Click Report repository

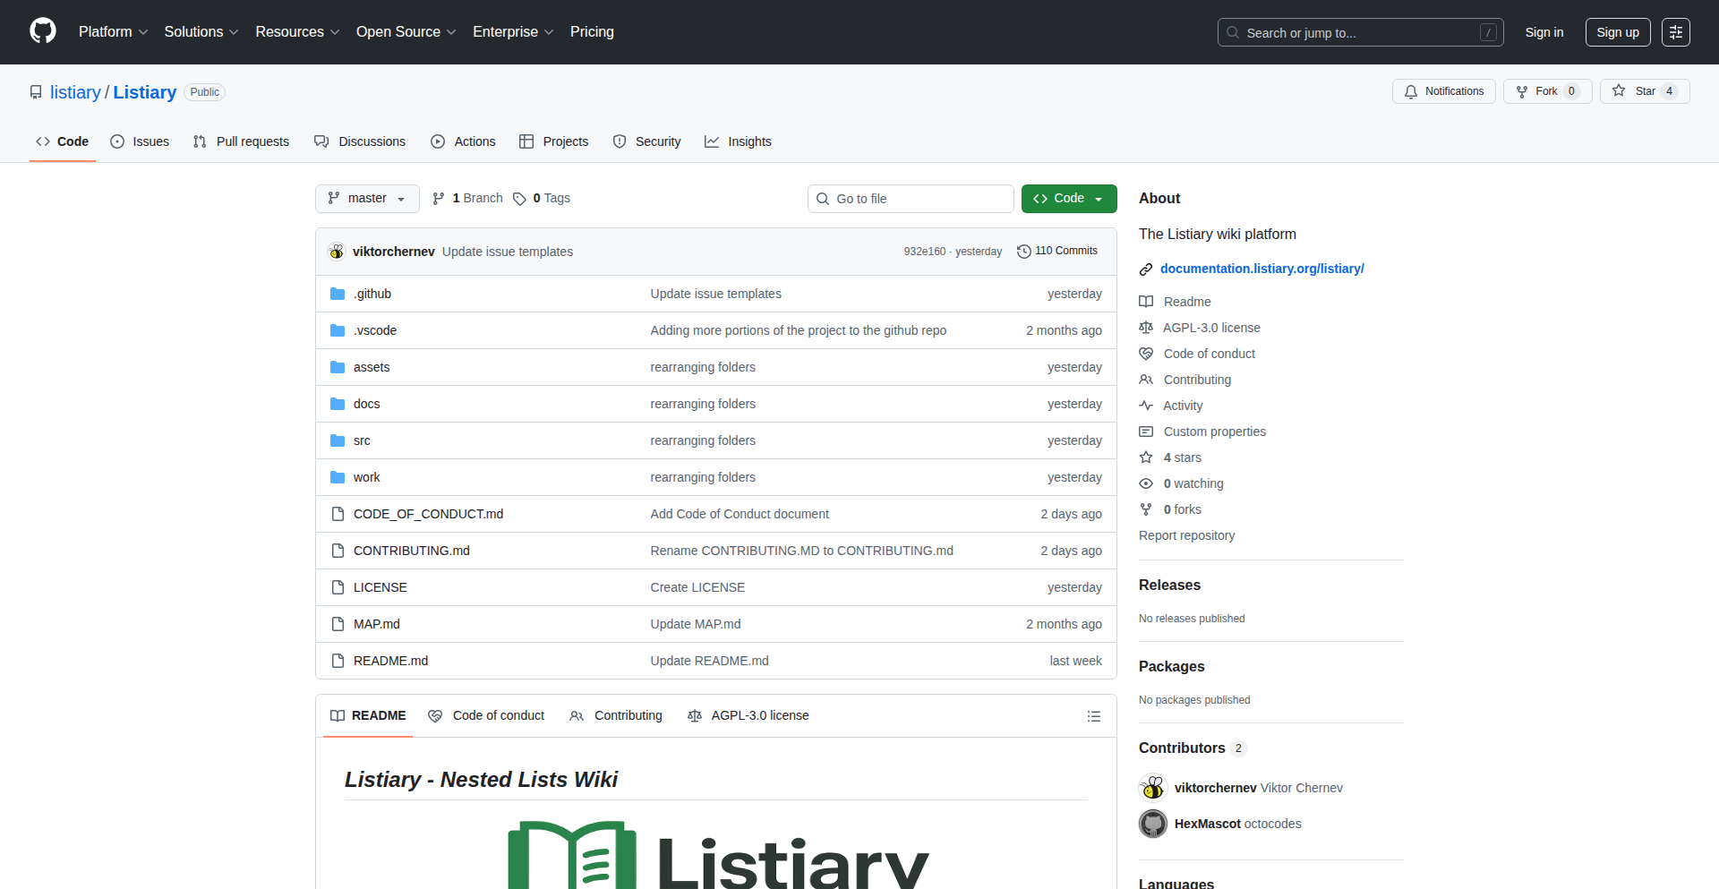pyautogui.click(x=1186, y=534)
